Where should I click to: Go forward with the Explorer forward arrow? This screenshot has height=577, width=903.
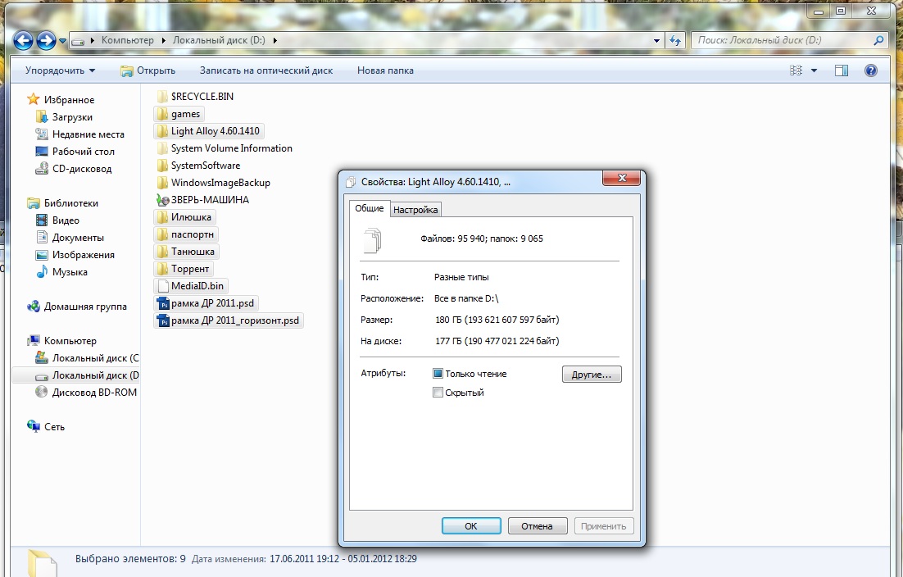point(46,40)
